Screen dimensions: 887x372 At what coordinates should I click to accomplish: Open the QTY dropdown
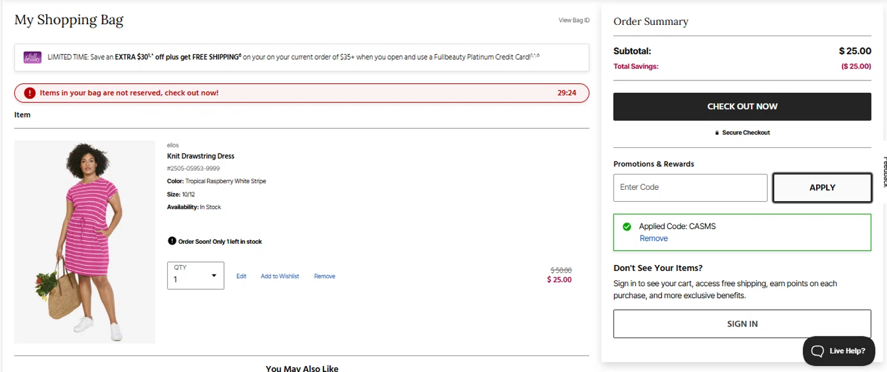point(196,276)
